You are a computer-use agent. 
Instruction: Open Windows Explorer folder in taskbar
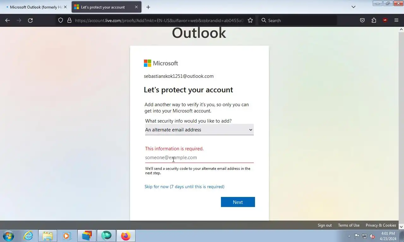pyautogui.click(x=48, y=236)
